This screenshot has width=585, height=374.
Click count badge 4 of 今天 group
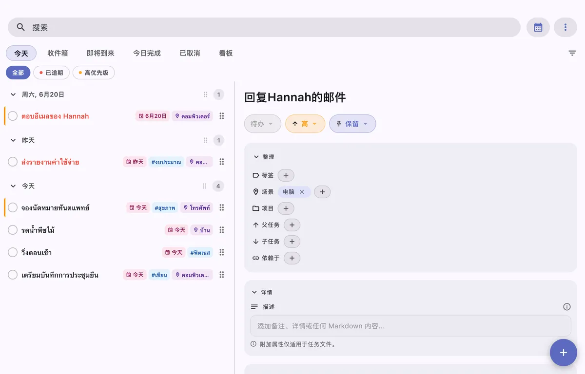click(218, 186)
